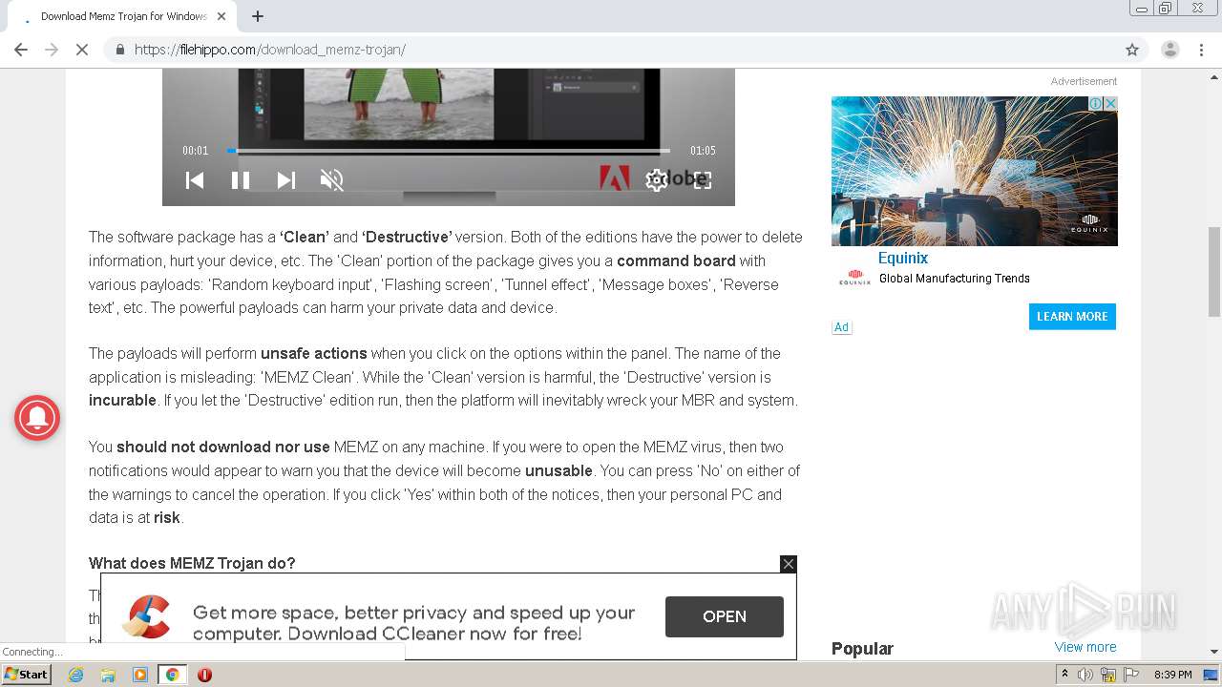This screenshot has height=687, width=1222.
Task: Click Chrome icon in the taskbar
Action: coord(172,675)
